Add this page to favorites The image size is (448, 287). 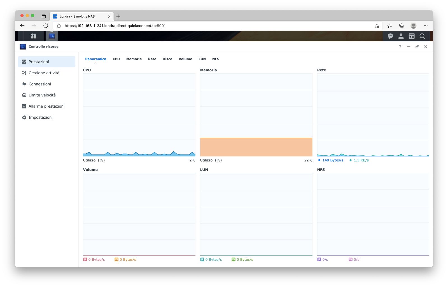(x=377, y=26)
